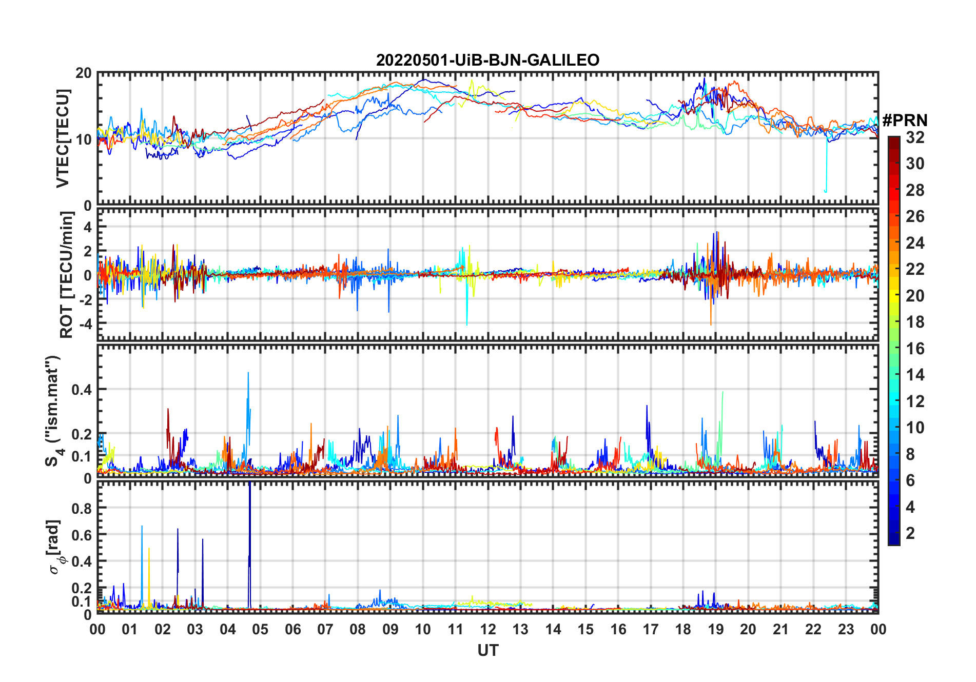
Task: Click the colorbar tick label 18
Action: (915, 322)
